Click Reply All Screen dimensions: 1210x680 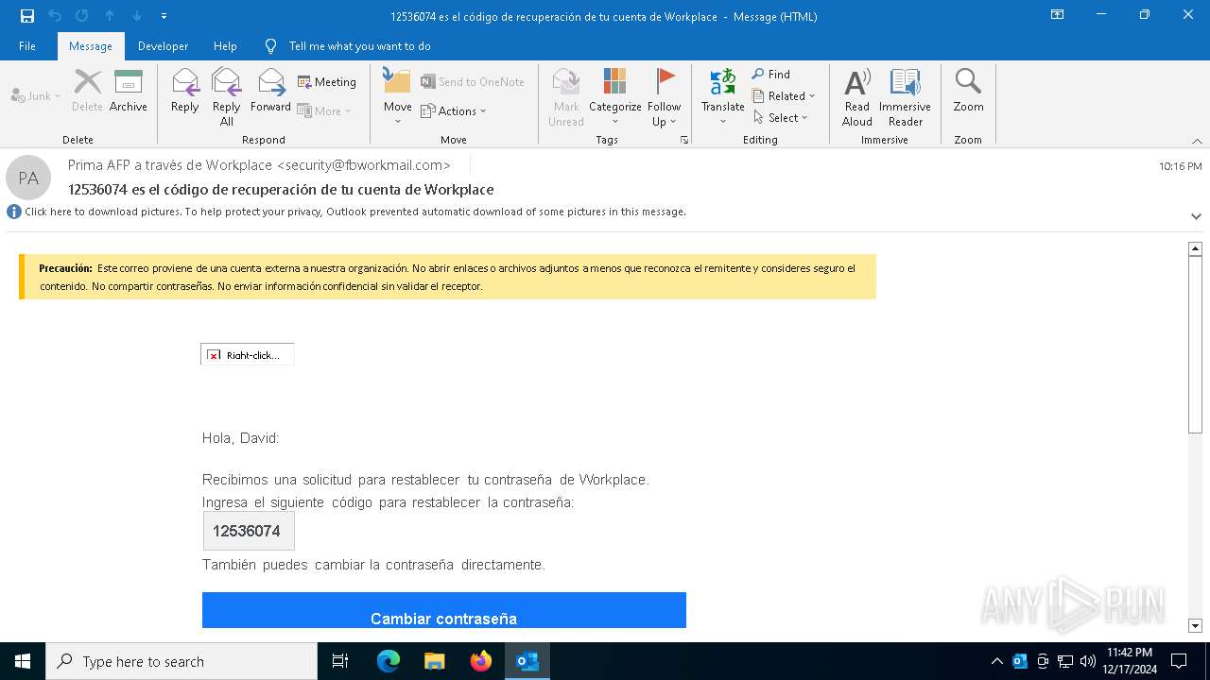[227, 97]
